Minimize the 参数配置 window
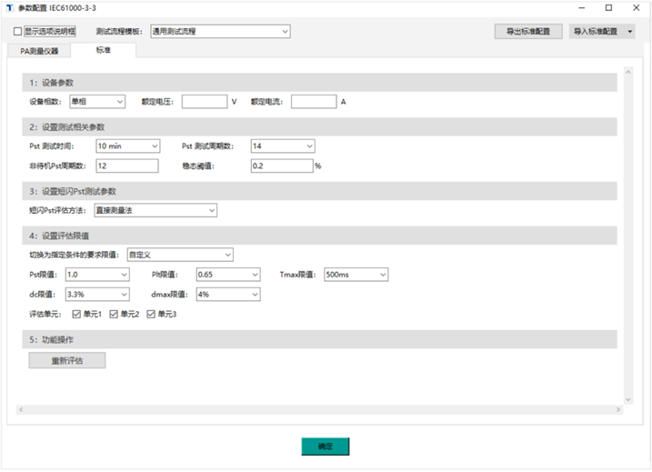Image resolution: width=652 pixels, height=472 pixels. [582, 8]
